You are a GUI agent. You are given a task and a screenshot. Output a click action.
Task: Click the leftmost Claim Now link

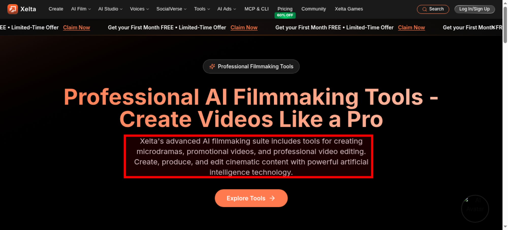tap(76, 27)
